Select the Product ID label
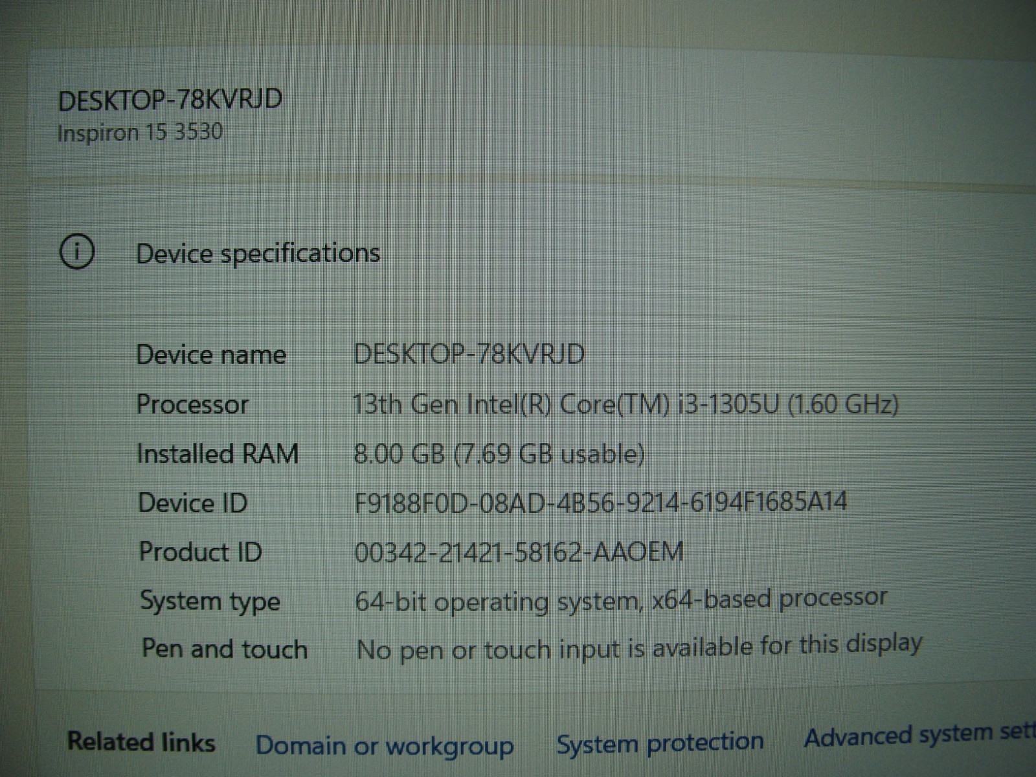The height and width of the screenshot is (777, 1036). click(x=201, y=552)
